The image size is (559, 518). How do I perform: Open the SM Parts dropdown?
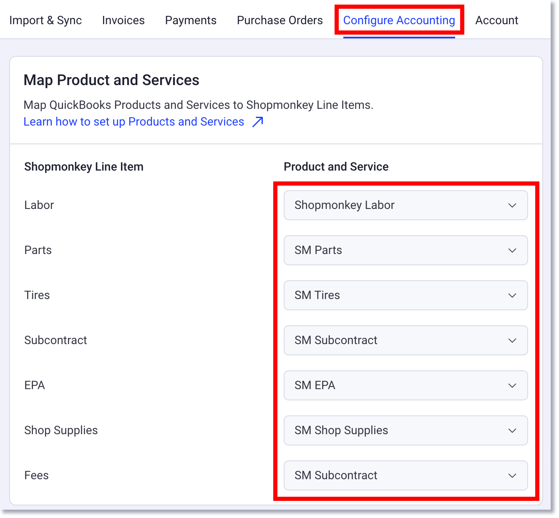[406, 250]
